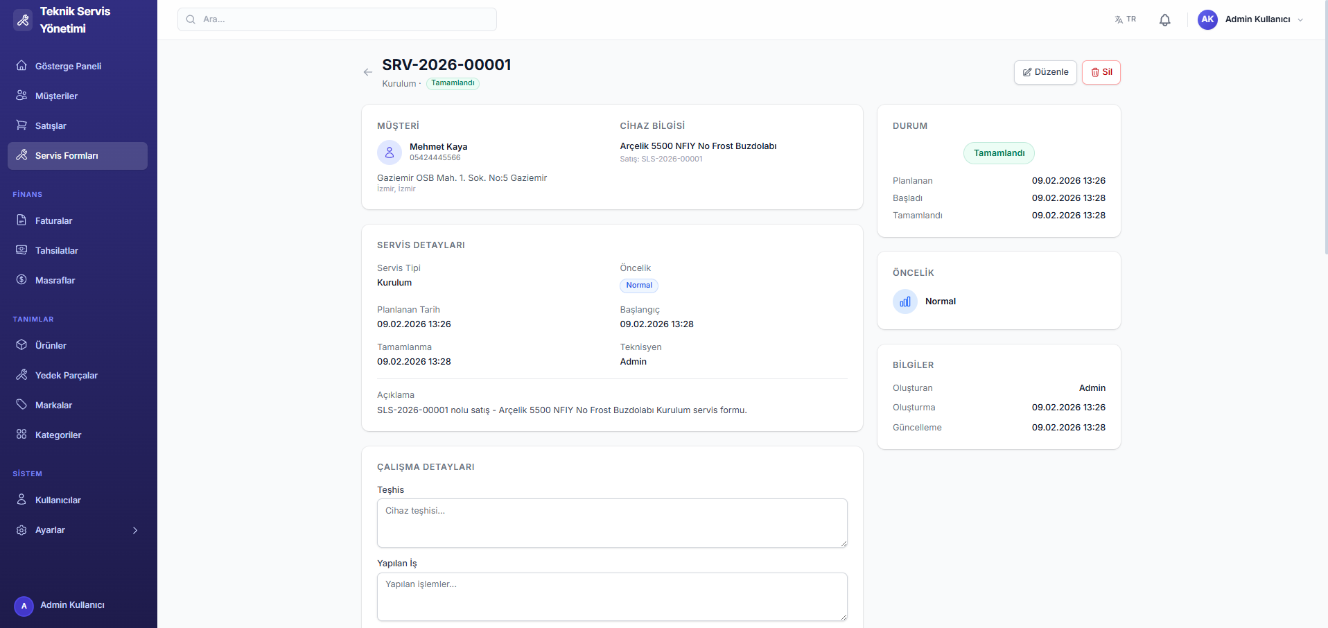1328x628 pixels.
Task: Click the back arrow beside SRV-2026-00001
Action: pyautogui.click(x=368, y=72)
